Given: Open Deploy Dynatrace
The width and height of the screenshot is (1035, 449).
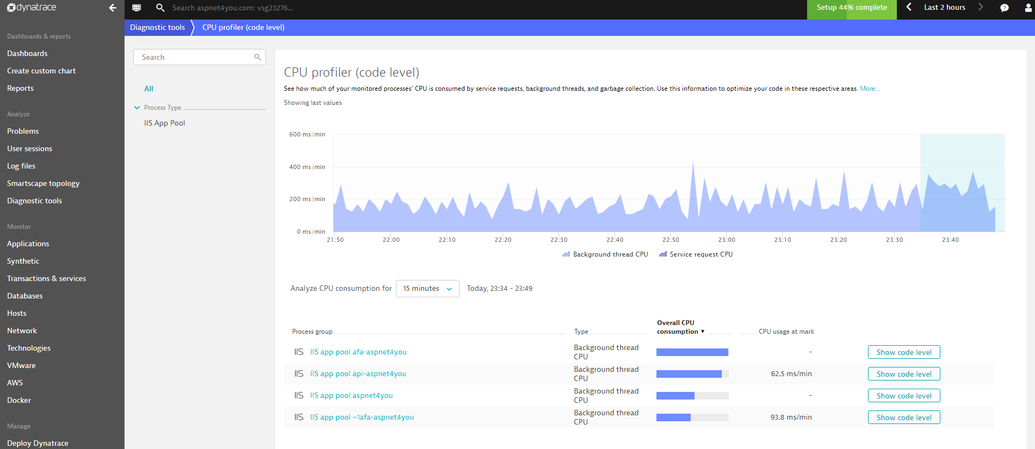Looking at the screenshot, I should (x=38, y=443).
